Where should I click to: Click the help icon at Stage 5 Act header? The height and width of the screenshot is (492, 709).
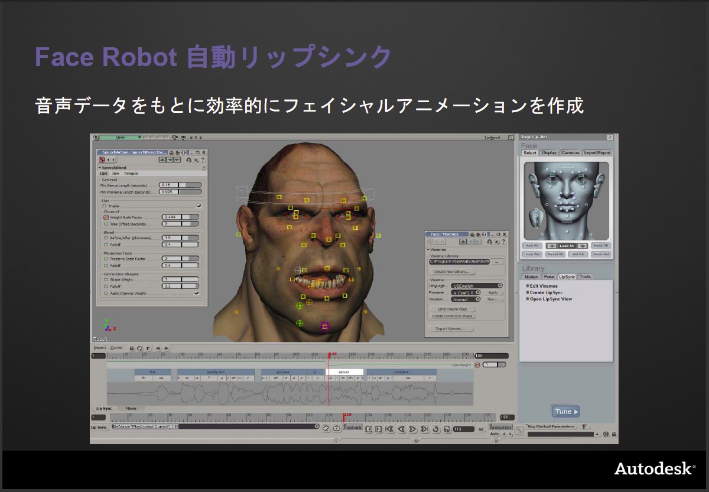click(610, 137)
